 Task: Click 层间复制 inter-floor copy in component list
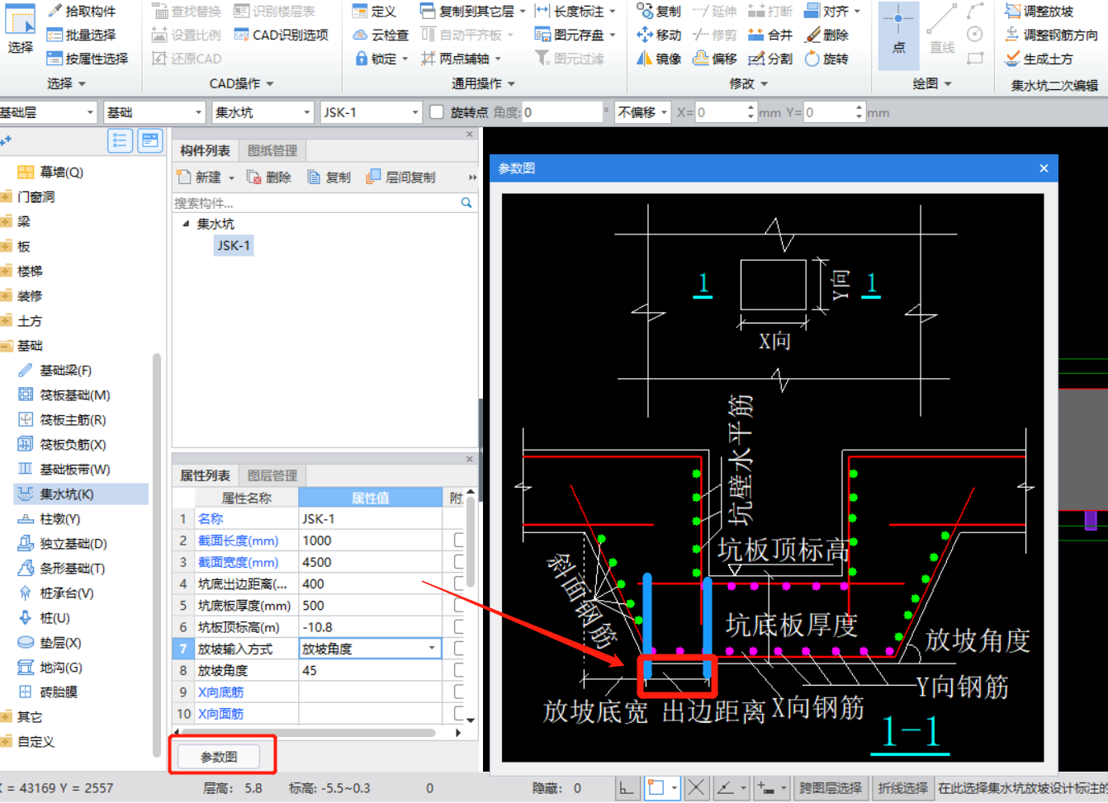(x=401, y=177)
